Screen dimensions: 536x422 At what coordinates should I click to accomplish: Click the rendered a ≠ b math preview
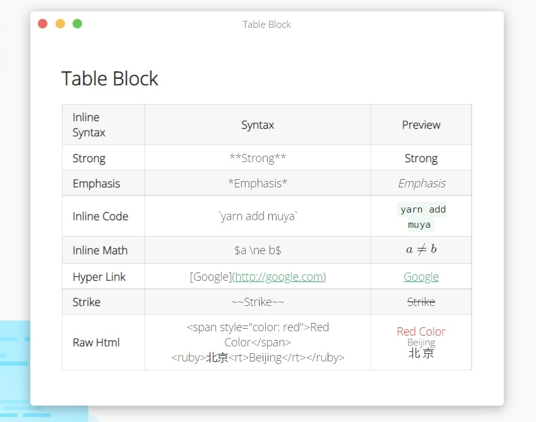421,250
